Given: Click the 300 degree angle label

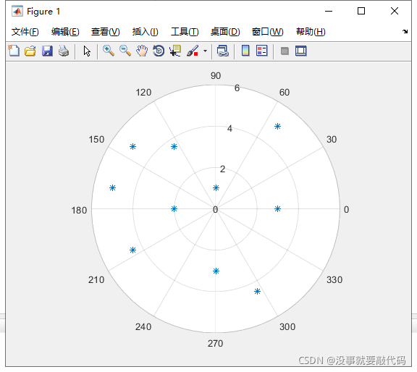Looking at the screenshot, I should click(x=287, y=327).
